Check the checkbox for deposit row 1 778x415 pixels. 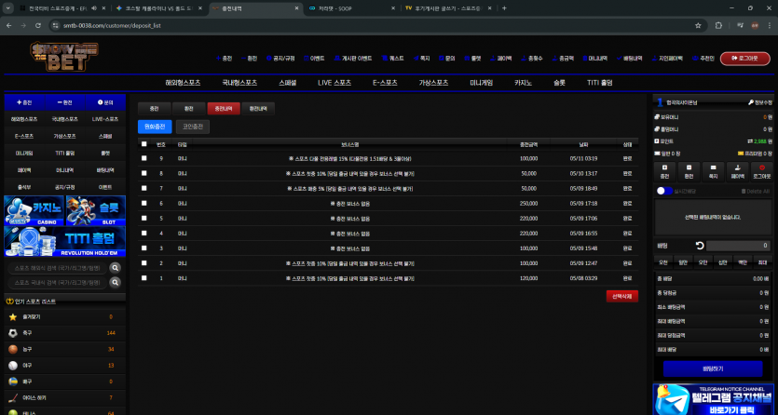click(143, 278)
